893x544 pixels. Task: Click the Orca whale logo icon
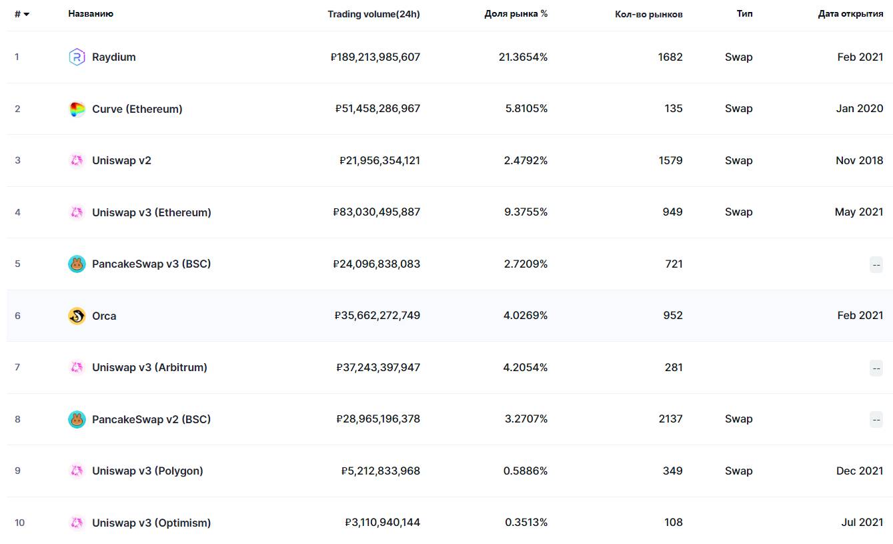77,316
